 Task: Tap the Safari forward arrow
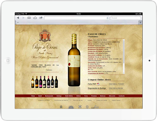24,18
